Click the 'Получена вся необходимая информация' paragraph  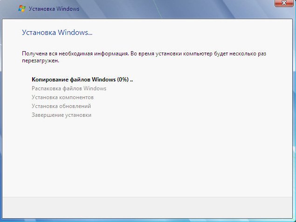[144, 57]
